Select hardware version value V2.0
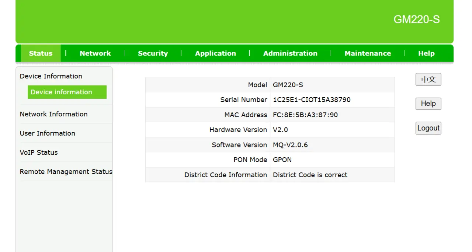 (280, 130)
